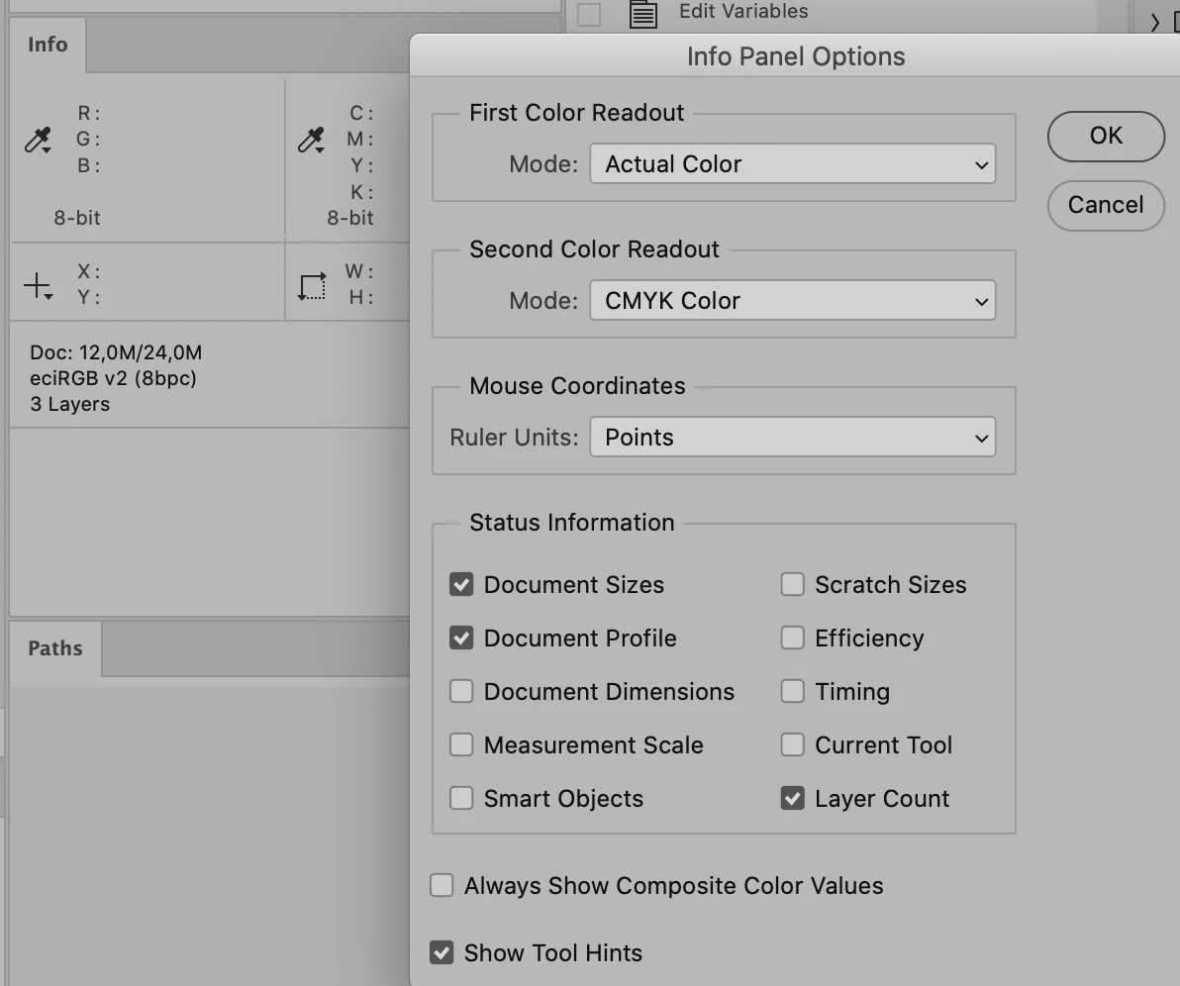This screenshot has width=1180, height=986.
Task: Disable the Layer Count checkbox
Action: [x=792, y=799]
